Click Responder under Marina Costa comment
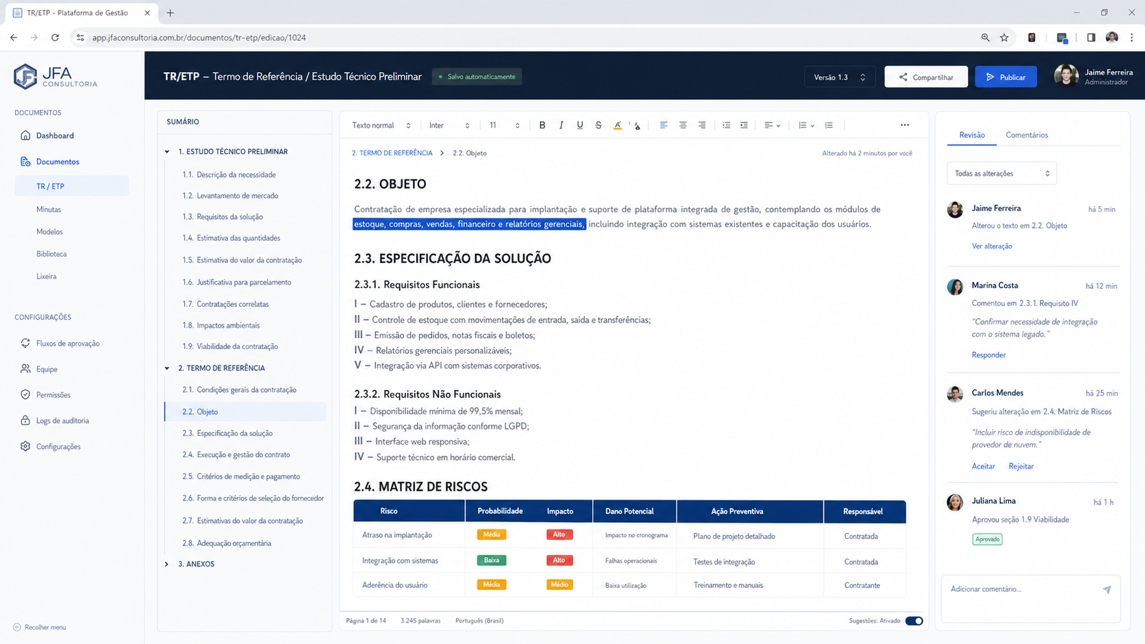This screenshot has width=1145, height=644. (989, 355)
